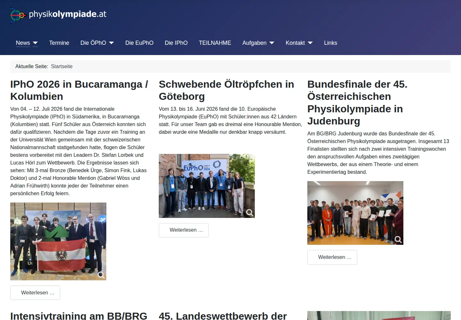
Task: Open the Aufgaben menu label
Action: 255,43
